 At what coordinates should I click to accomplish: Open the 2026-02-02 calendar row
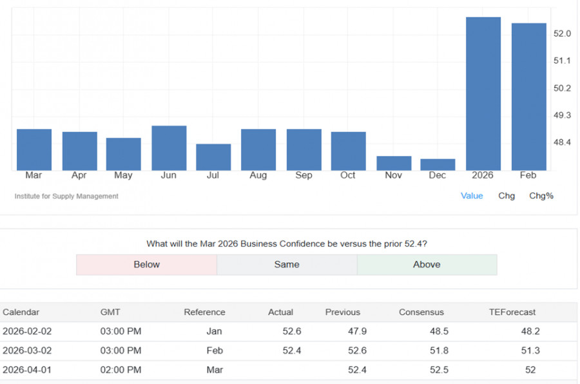27,331
